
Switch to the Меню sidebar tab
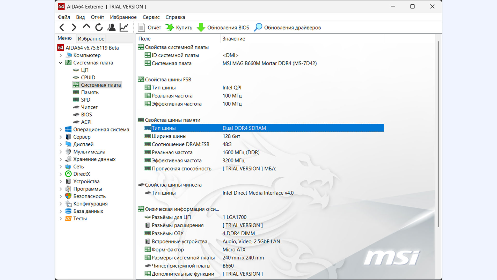coord(65,38)
